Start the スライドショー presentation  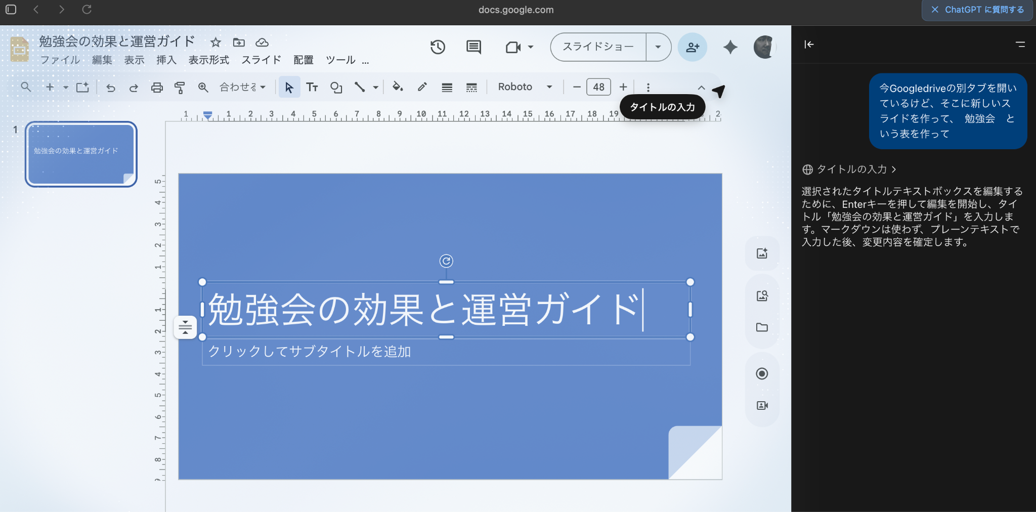tap(598, 47)
